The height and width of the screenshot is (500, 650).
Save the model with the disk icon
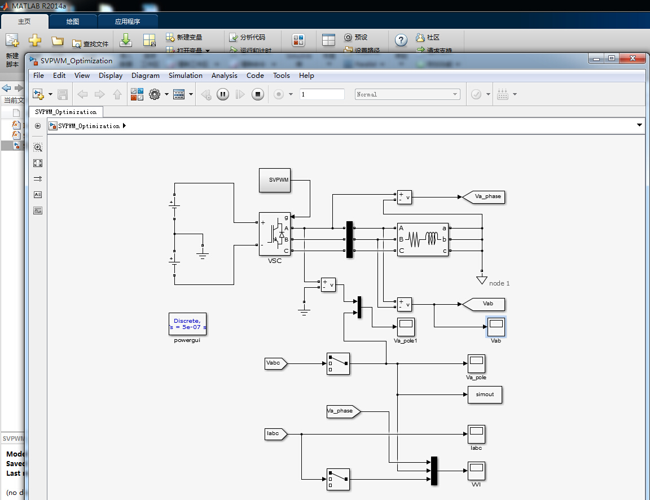pos(63,95)
